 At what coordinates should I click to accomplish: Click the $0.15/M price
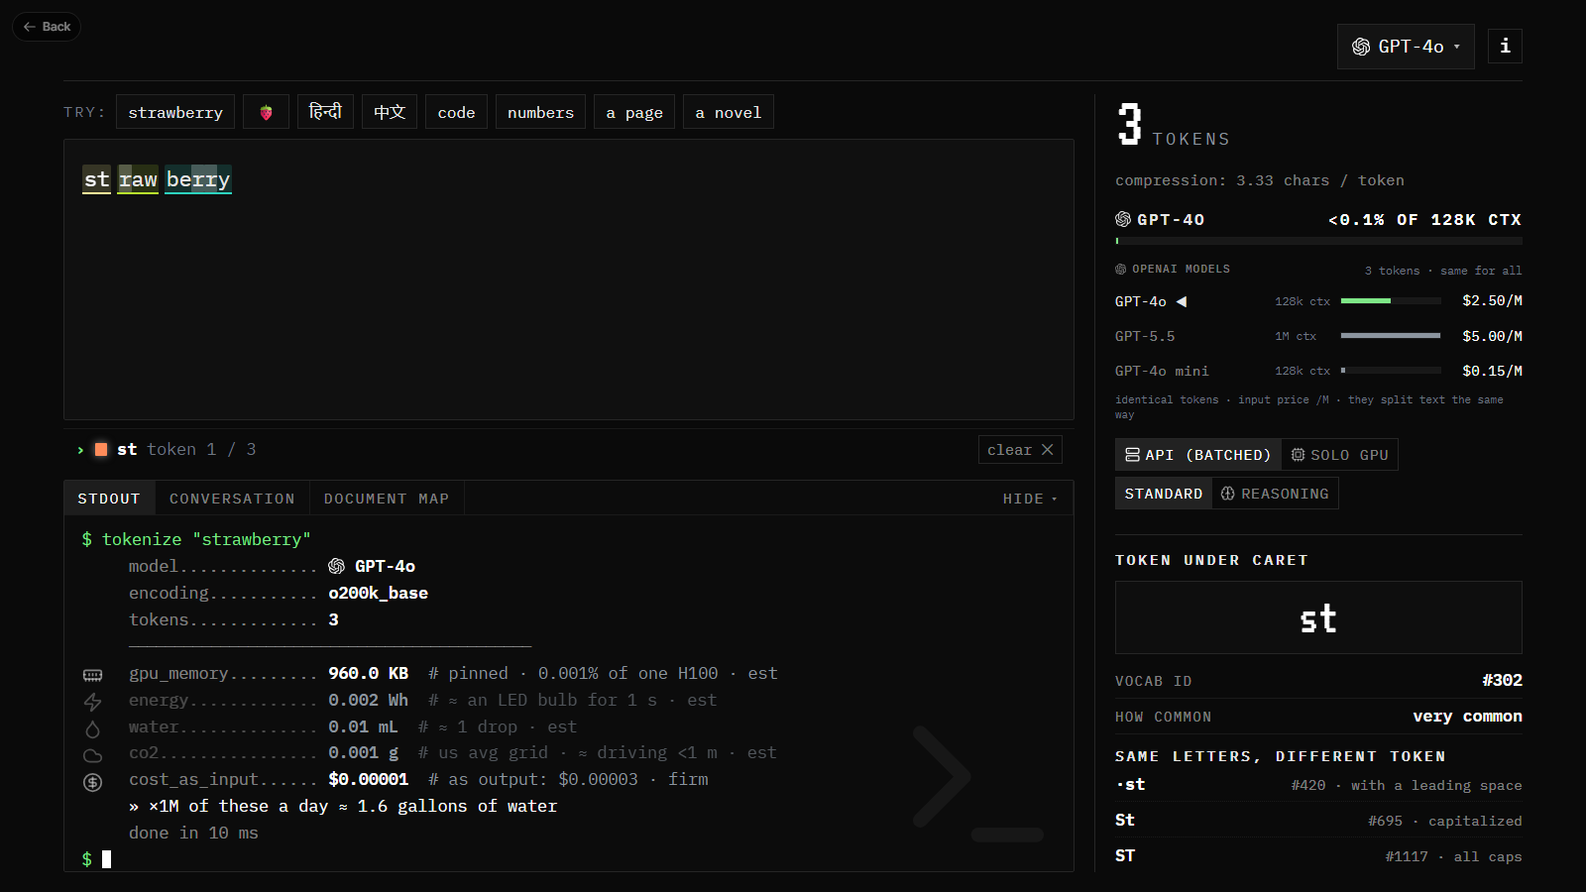[x=1492, y=372]
